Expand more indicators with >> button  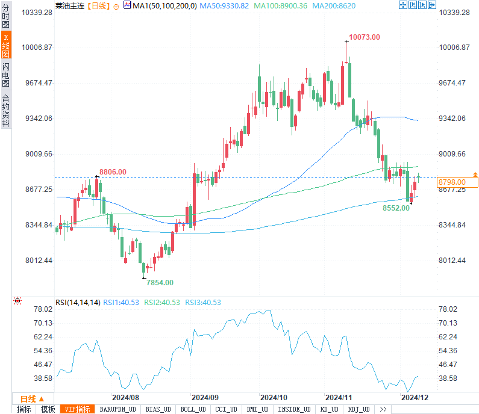pyautogui.click(x=383, y=409)
